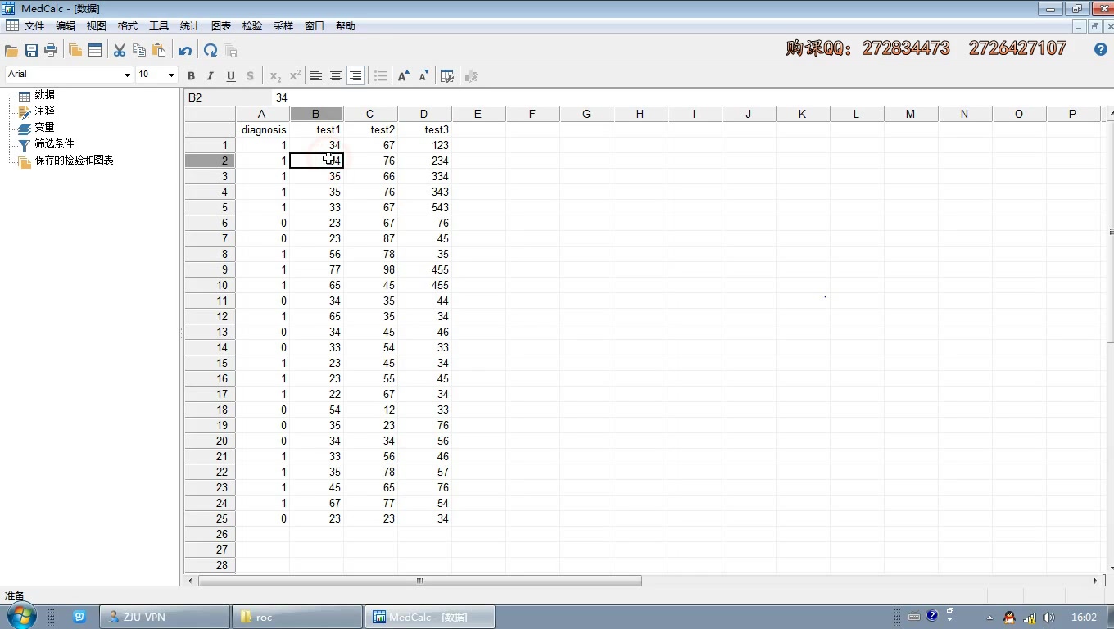This screenshot has width=1114, height=629.
Task: Open the 图表 menu
Action: tap(221, 26)
